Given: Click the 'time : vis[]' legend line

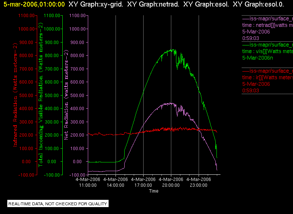Looking at the screenshot, I should (x=267, y=51).
